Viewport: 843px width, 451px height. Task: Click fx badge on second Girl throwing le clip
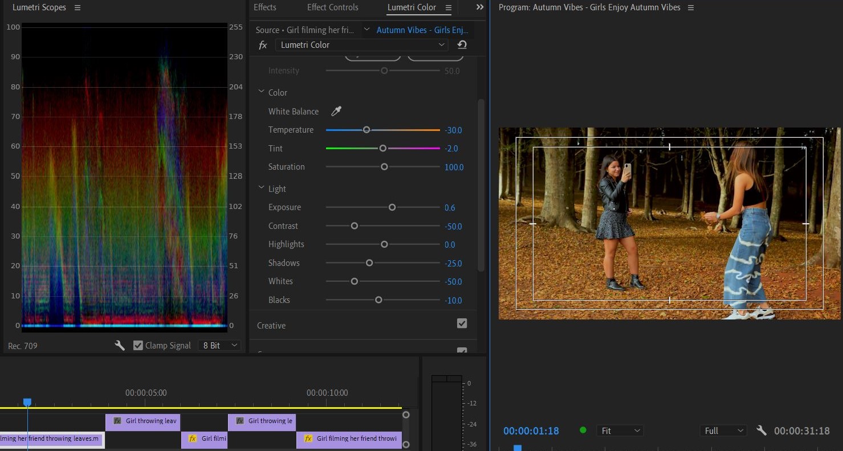(x=240, y=421)
